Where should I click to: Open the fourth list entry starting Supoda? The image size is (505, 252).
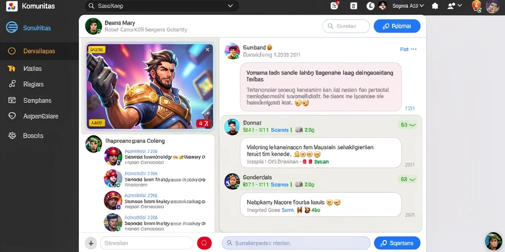click(154, 222)
